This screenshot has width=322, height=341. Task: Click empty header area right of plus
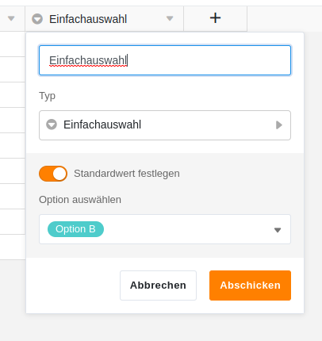click(285, 18)
